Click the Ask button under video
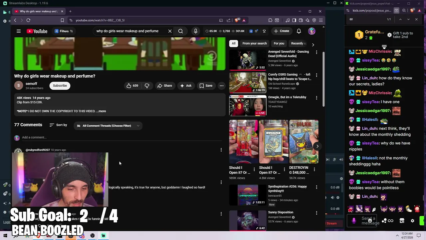The image size is (426, 240). (x=186, y=86)
